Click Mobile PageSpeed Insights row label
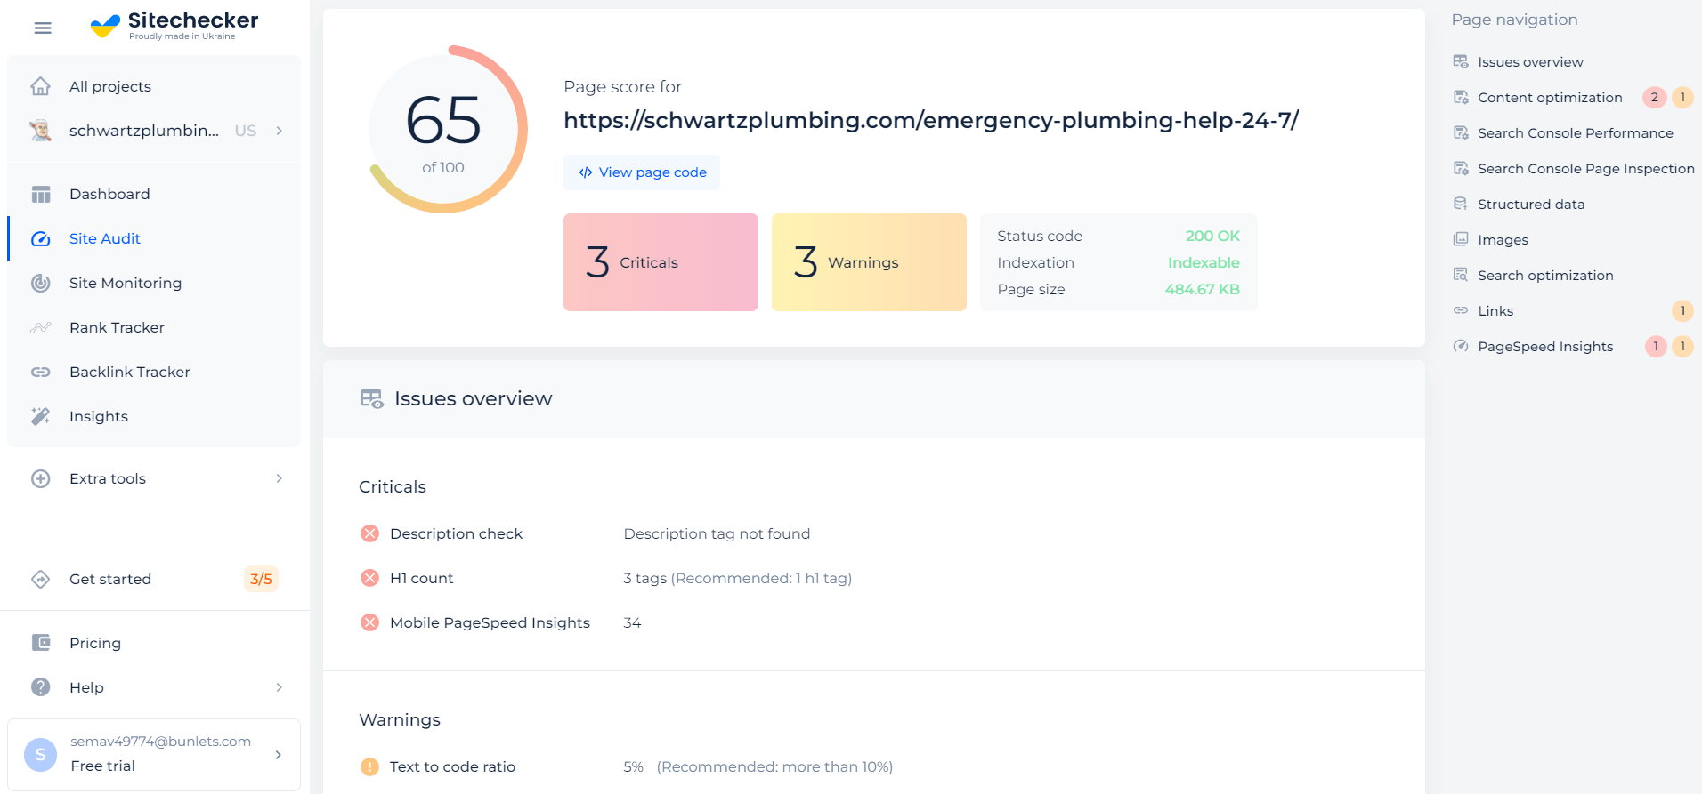This screenshot has width=1702, height=794. coord(490,622)
